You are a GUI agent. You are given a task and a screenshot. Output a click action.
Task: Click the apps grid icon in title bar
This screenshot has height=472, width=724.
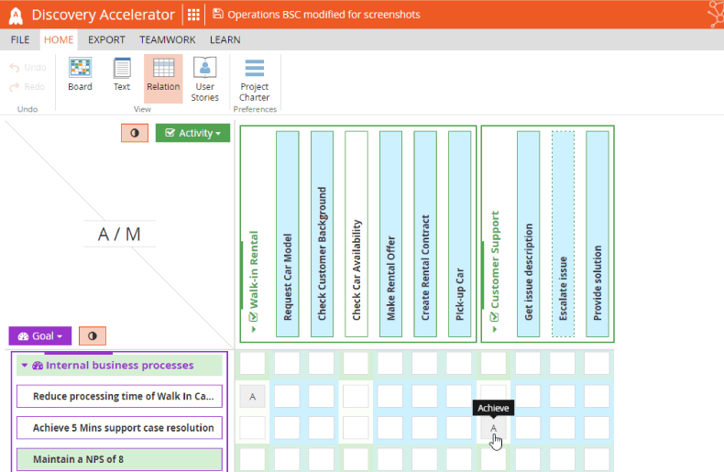[x=193, y=14]
